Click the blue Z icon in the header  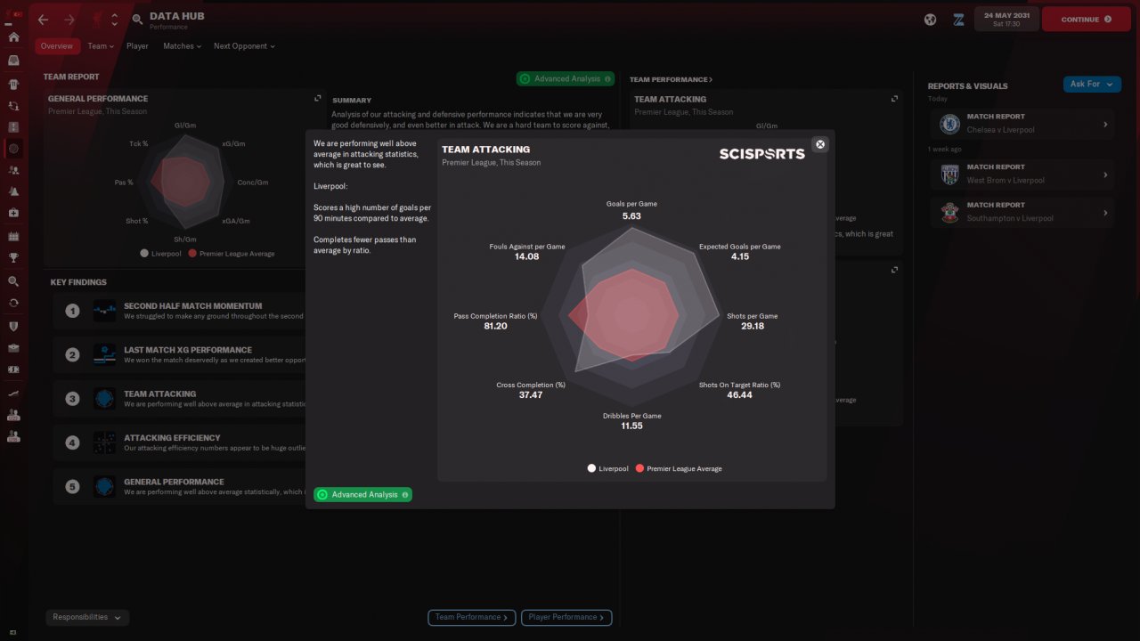958,20
